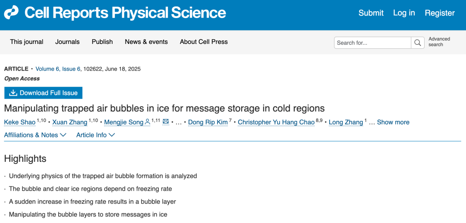The height and width of the screenshot is (223, 466).
Task: Open the News & events menu
Action: 146,42
